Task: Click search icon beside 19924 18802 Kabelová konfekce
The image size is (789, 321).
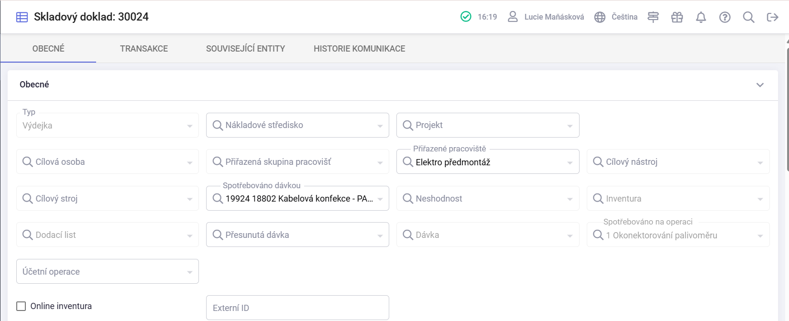Action: tap(218, 198)
